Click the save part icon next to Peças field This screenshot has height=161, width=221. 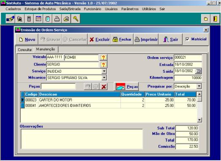88,86
